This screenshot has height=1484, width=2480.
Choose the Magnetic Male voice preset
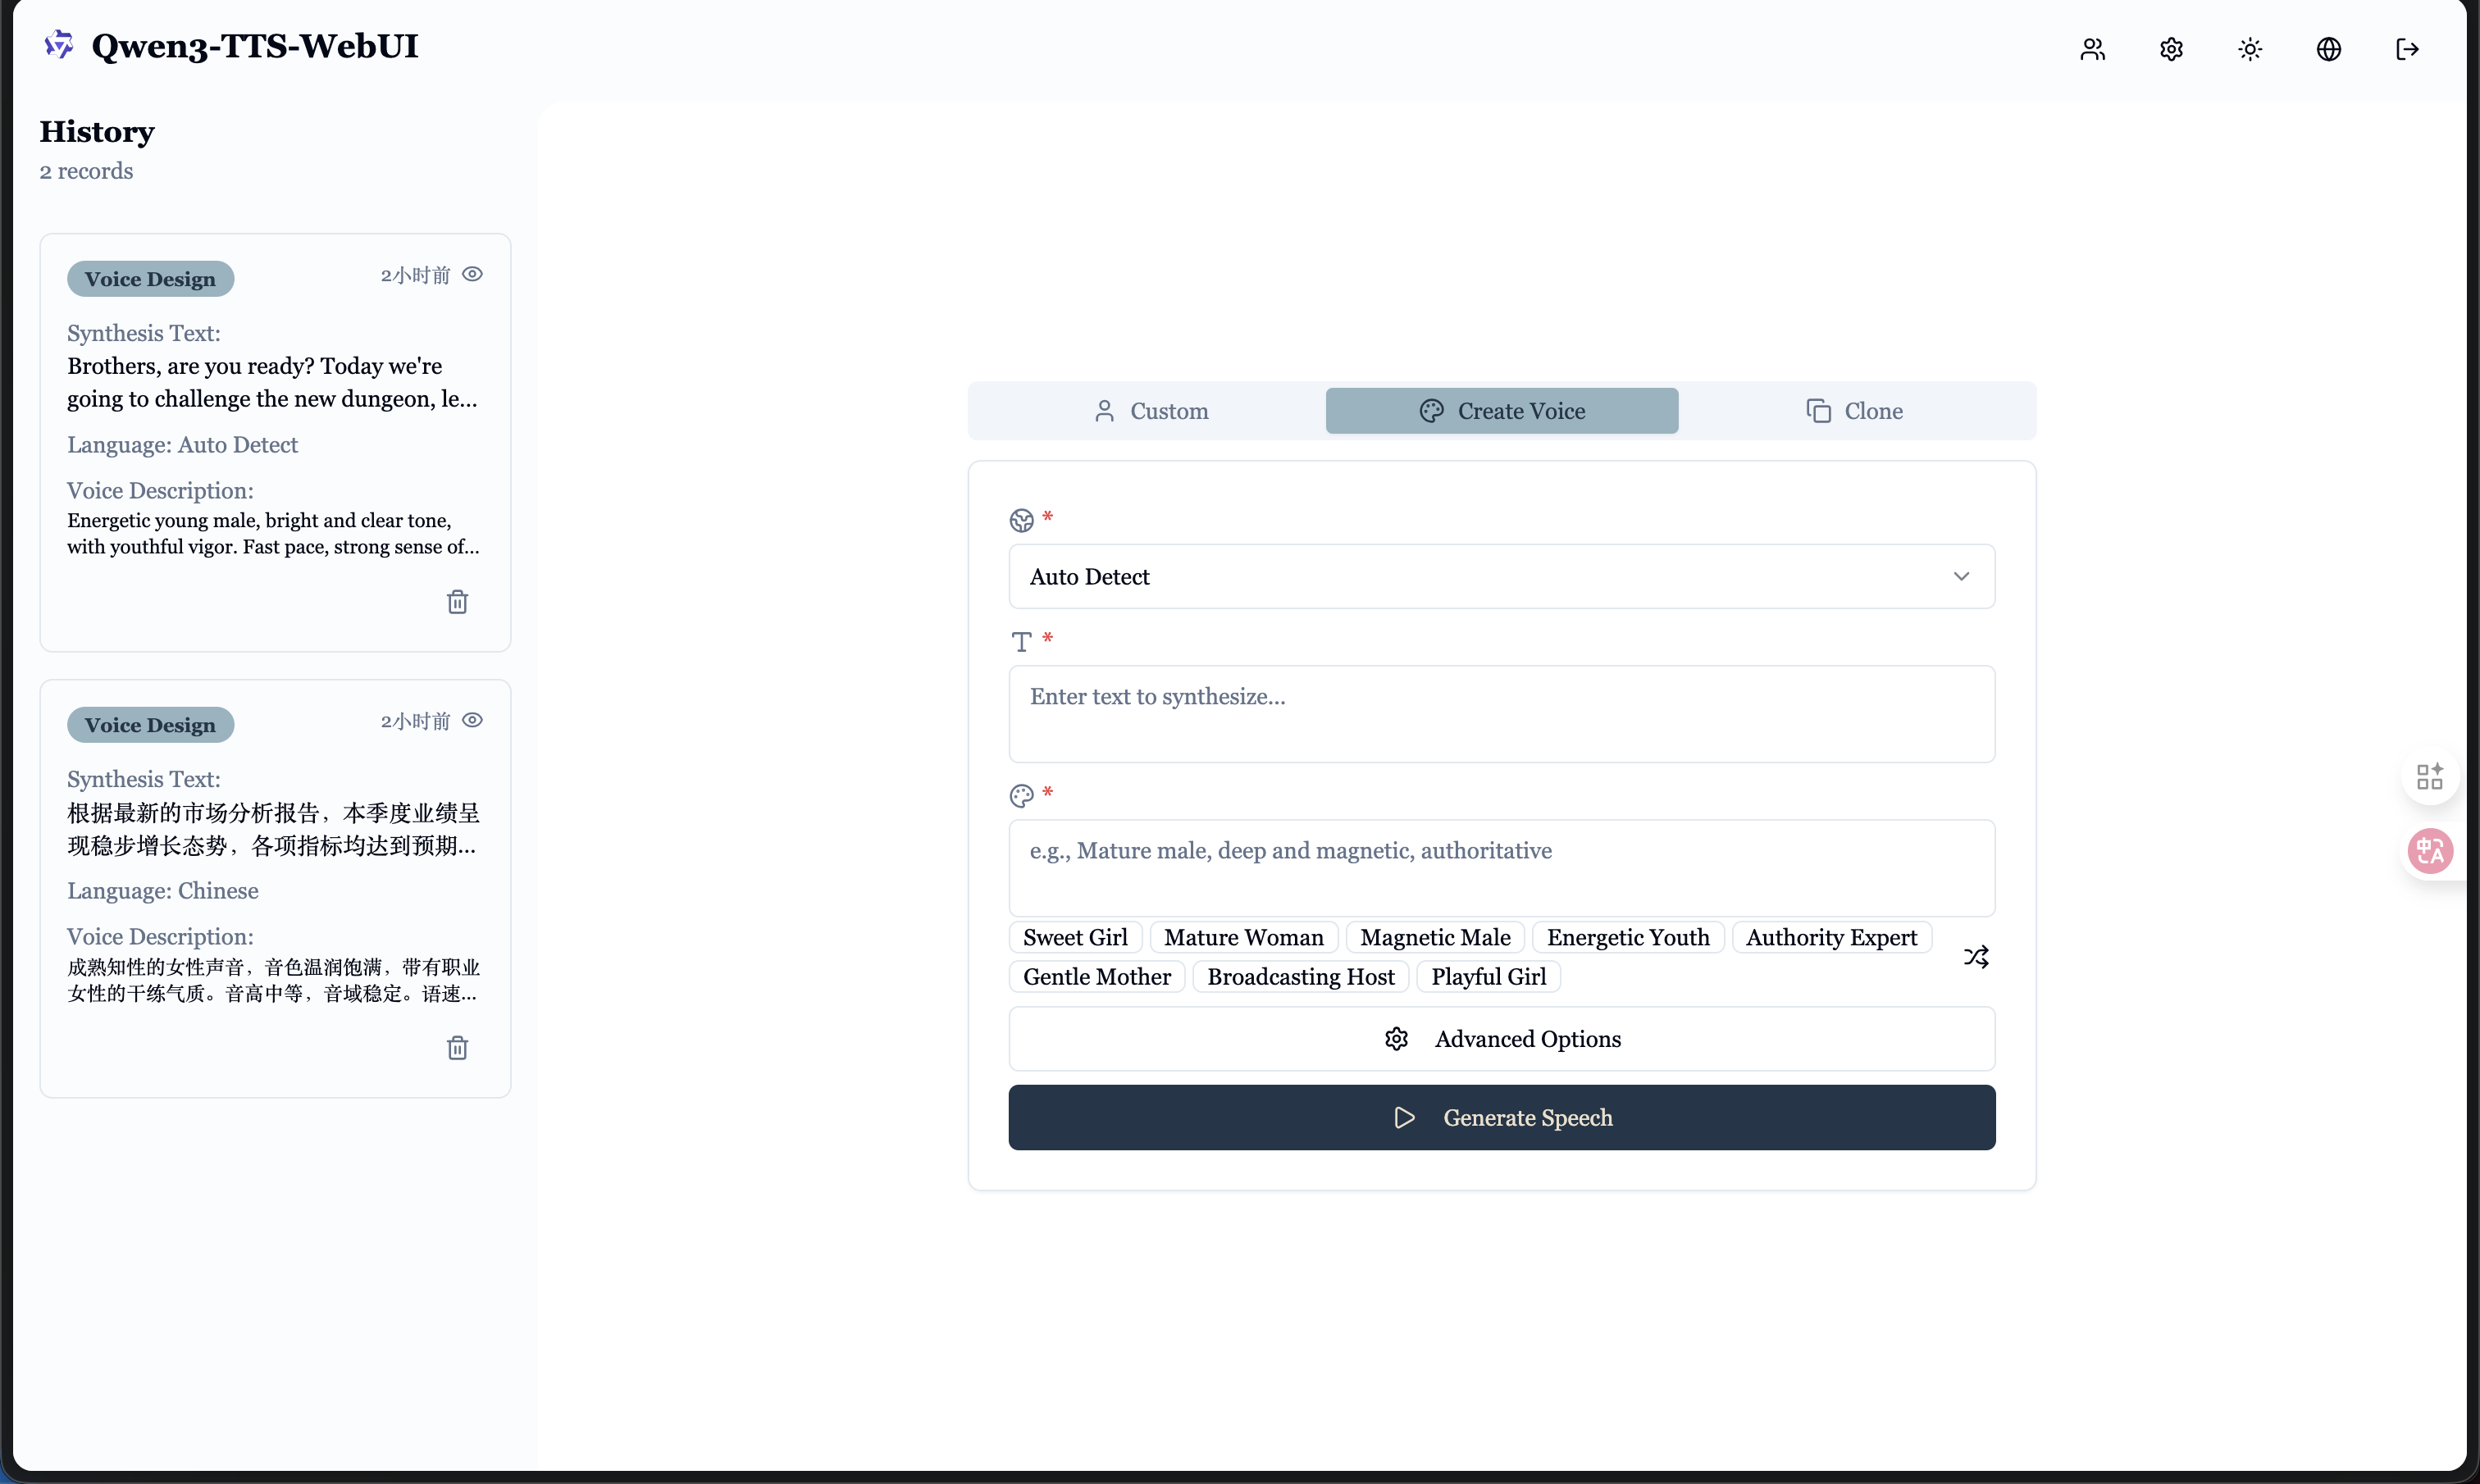tap(1434, 938)
